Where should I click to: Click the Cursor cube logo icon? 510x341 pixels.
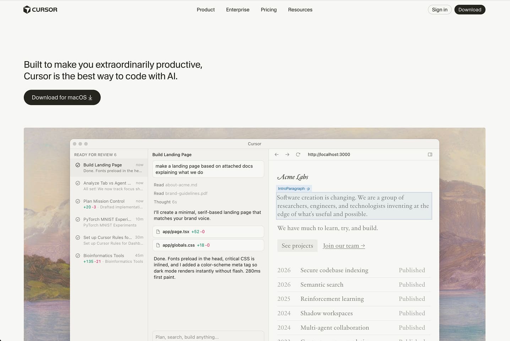click(27, 10)
